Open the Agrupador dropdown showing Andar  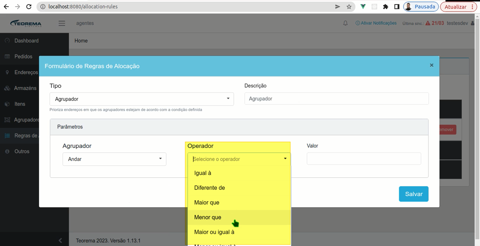click(114, 159)
